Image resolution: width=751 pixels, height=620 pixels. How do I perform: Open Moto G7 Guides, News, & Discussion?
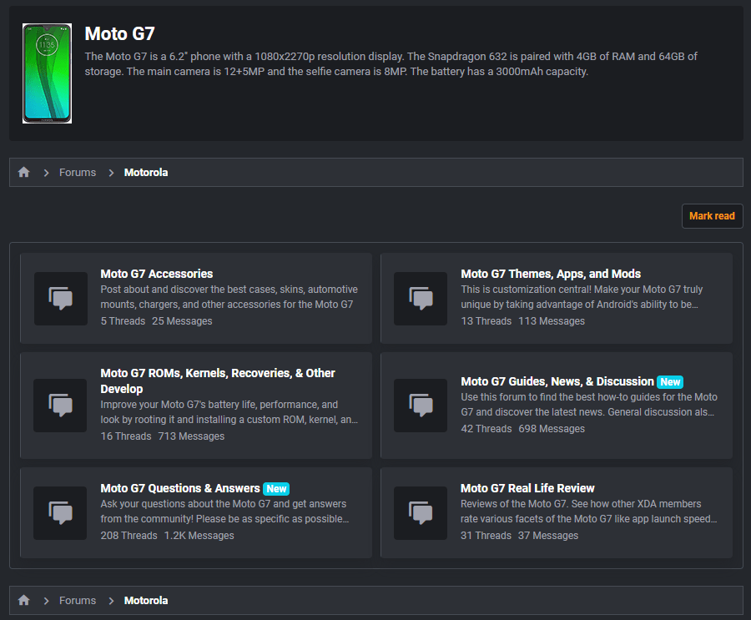[557, 381]
